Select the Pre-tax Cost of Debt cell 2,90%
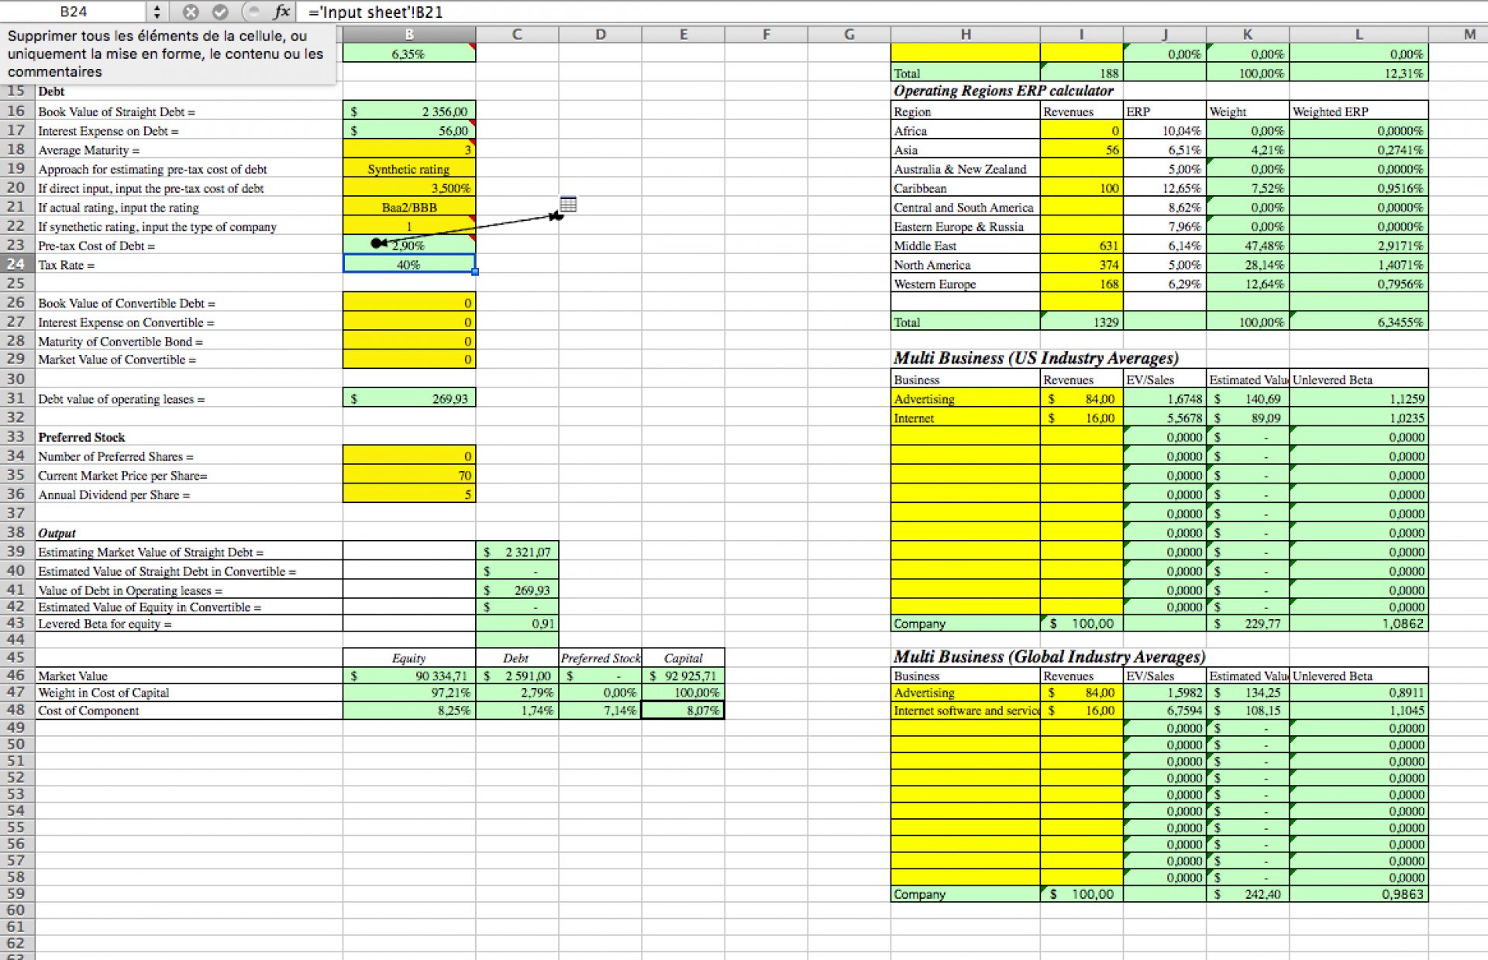 click(409, 245)
